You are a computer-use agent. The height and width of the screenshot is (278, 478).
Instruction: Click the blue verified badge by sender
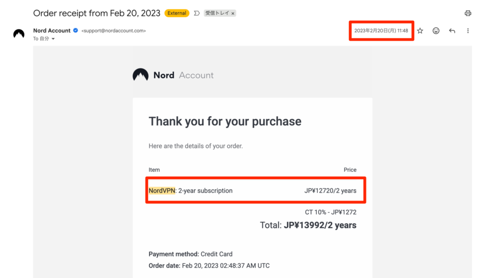click(76, 31)
